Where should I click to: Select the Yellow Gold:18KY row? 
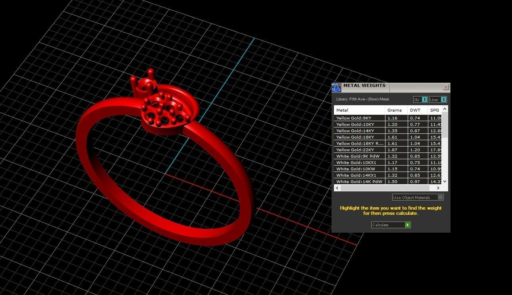[x=388, y=137]
